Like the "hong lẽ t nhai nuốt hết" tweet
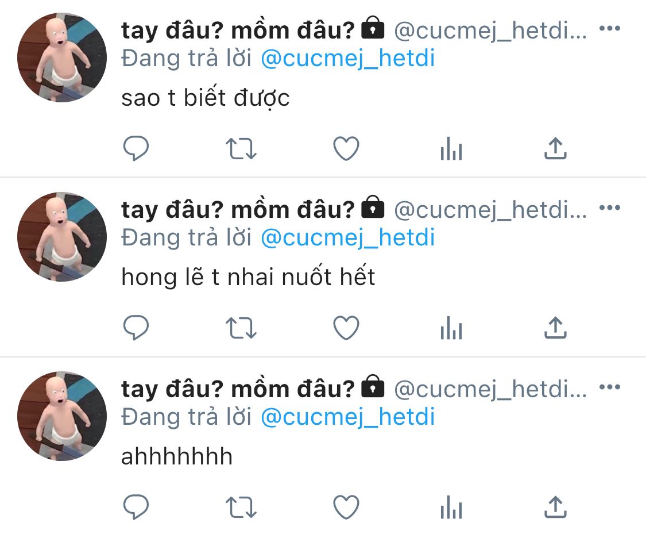 tap(346, 328)
